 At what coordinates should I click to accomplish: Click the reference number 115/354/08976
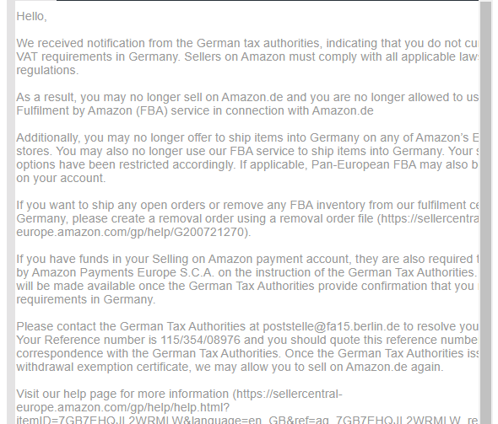pos(200,341)
